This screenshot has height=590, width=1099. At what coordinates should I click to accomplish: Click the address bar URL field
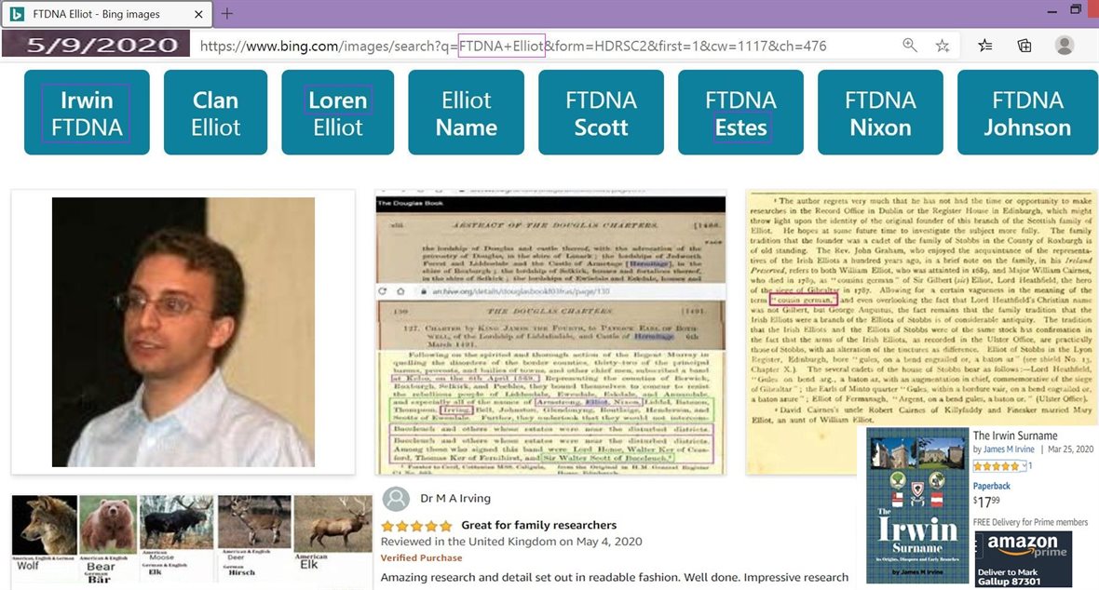(x=540, y=46)
